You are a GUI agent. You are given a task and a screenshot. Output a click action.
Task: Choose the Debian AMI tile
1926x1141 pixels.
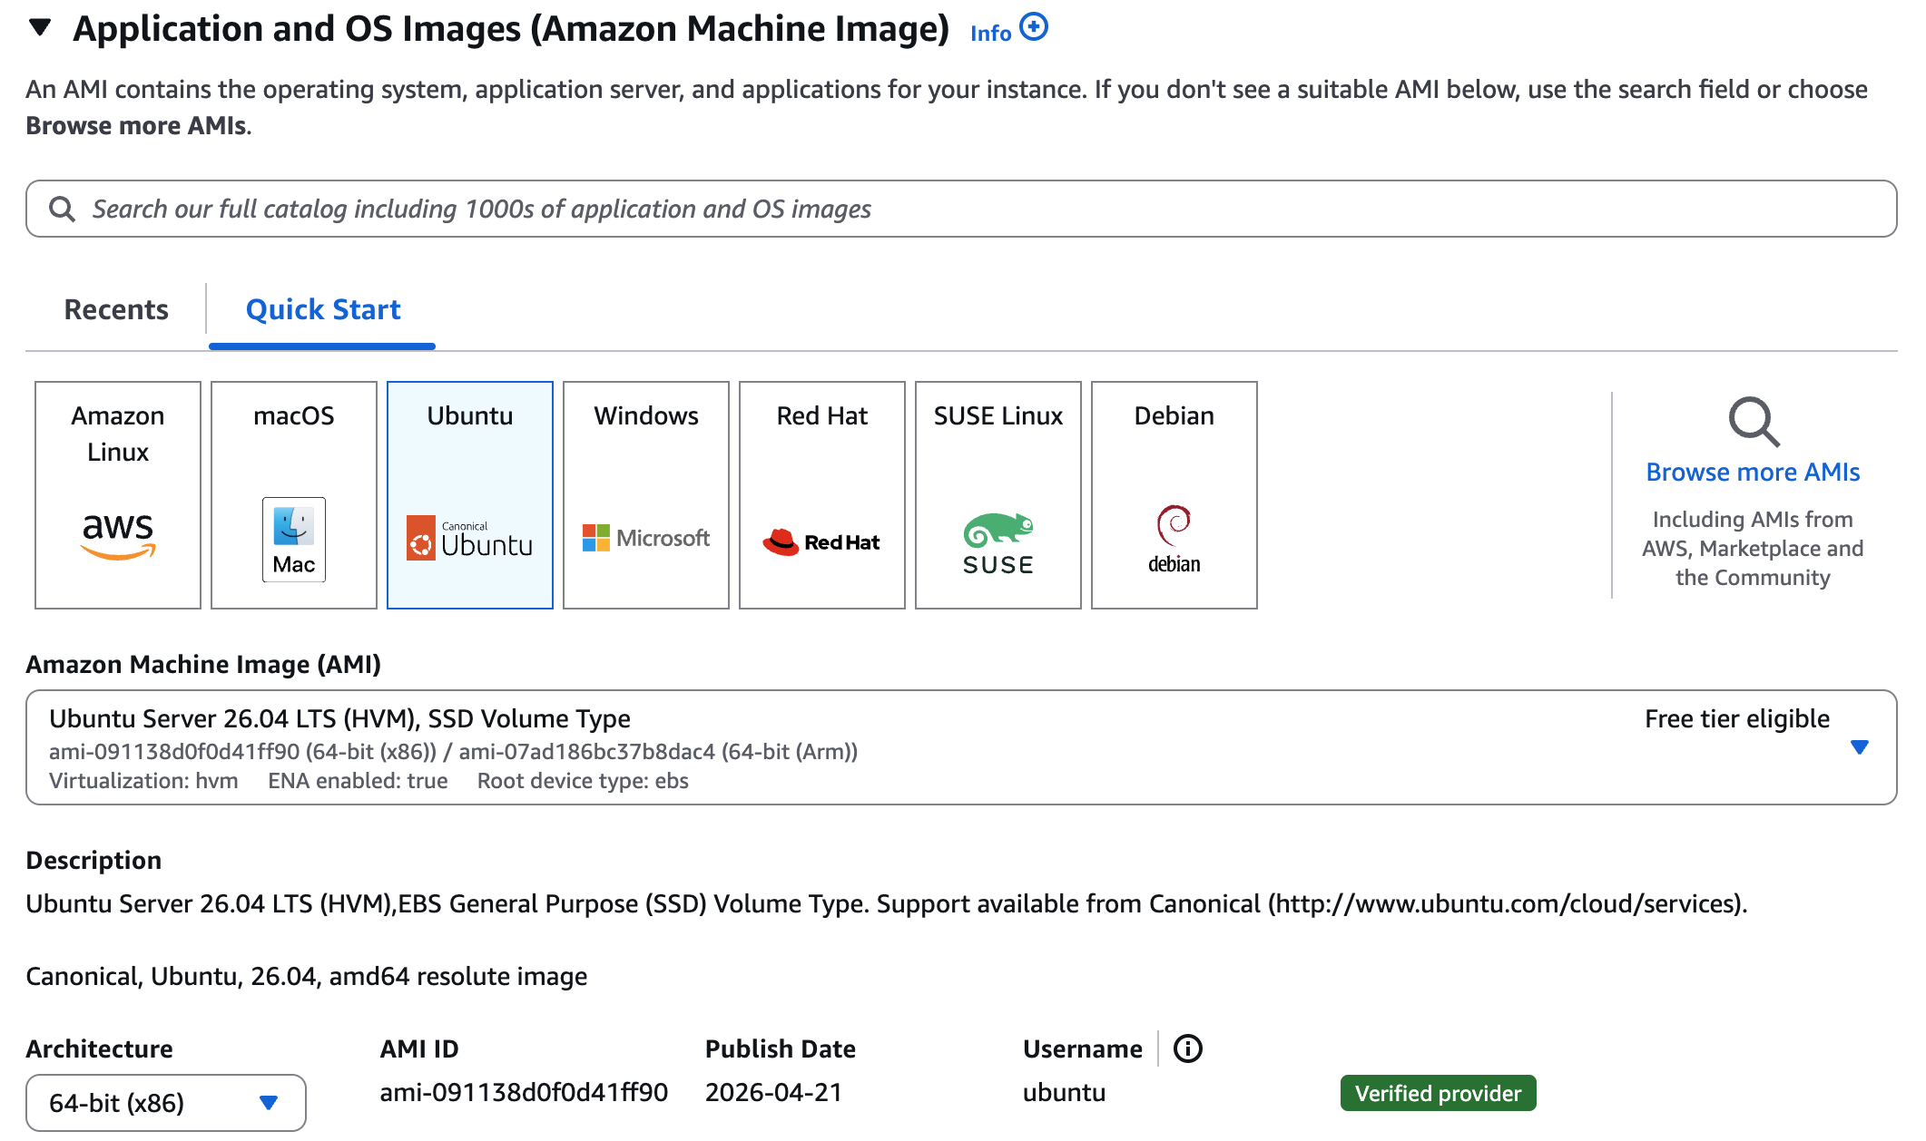click(x=1174, y=495)
